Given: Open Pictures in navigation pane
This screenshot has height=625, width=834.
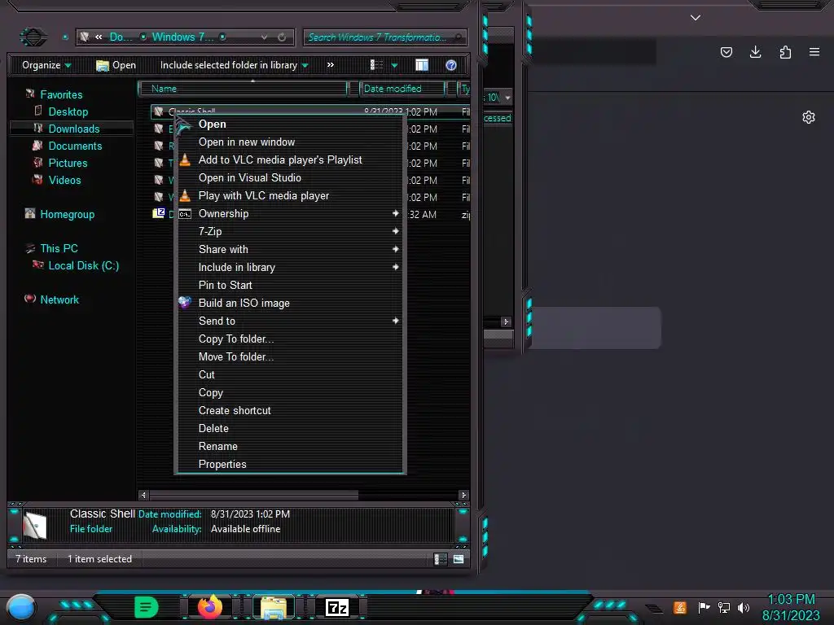Looking at the screenshot, I should tap(68, 163).
